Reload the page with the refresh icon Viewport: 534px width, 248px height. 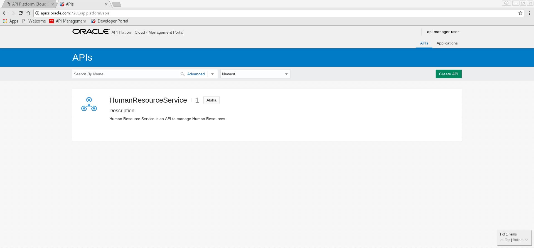(x=21, y=13)
